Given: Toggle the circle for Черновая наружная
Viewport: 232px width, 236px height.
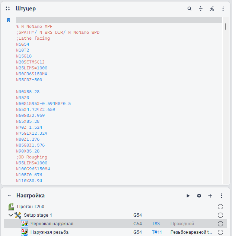Looking at the screenshot, I should (220, 224).
